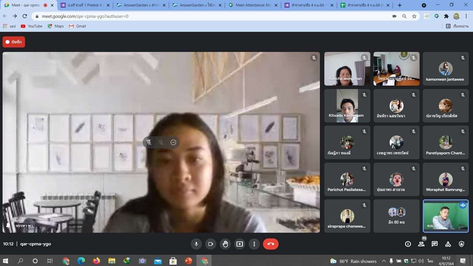The image size is (473, 266).
Task: Open the chat panel icon
Action: [435, 244]
